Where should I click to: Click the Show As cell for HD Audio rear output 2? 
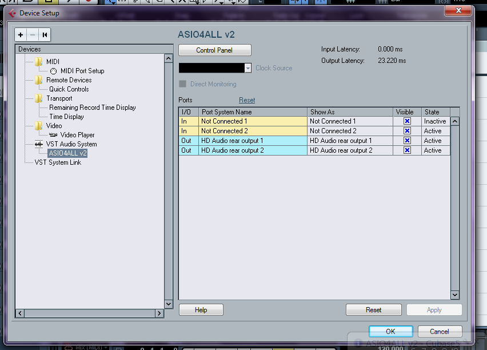(350, 150)
